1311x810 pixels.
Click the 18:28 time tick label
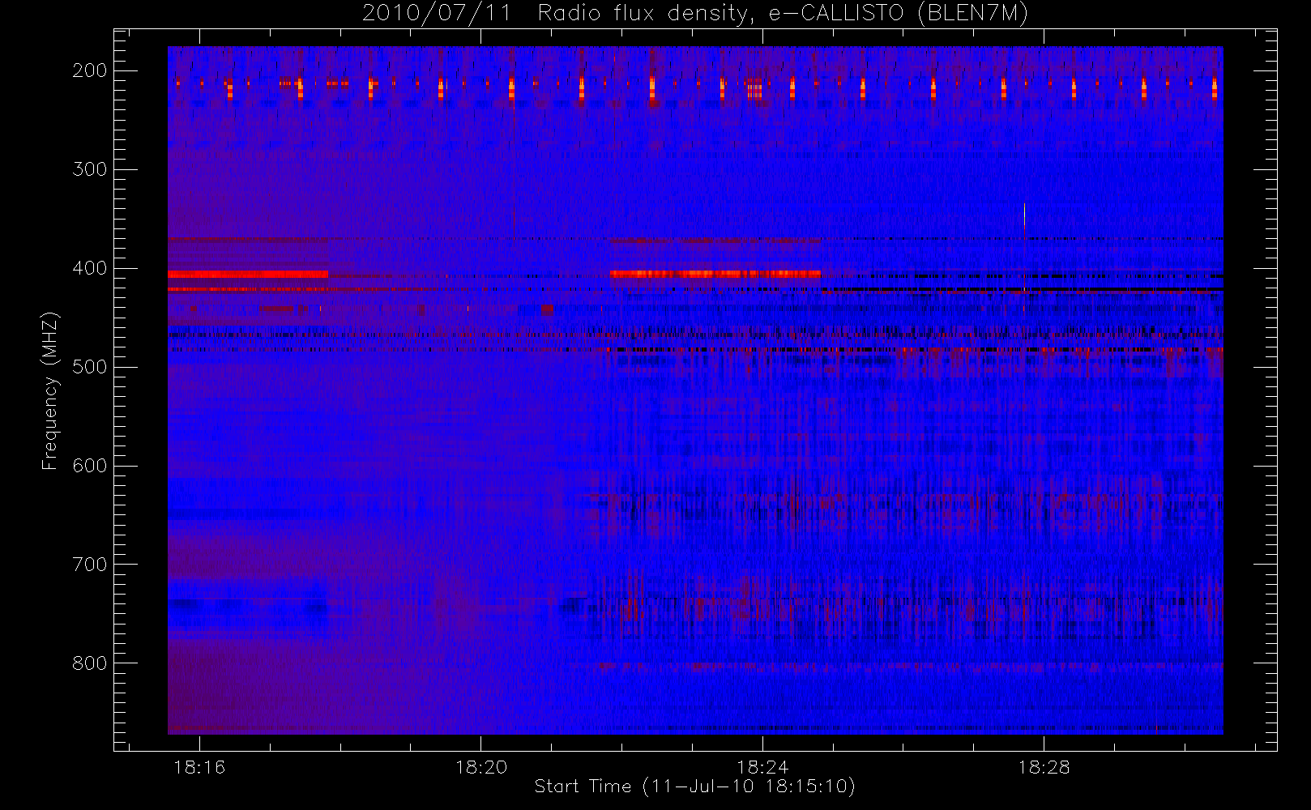pos(1044,767)
